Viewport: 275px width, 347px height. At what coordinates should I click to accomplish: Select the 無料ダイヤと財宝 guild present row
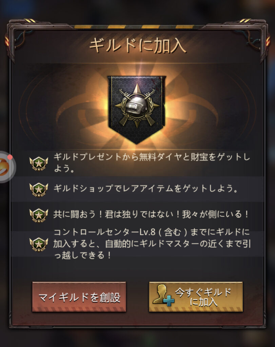[138, 163]
